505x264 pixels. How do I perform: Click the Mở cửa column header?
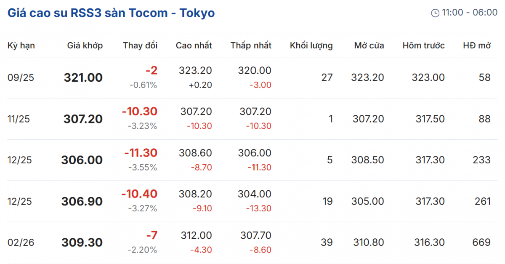[369, 45]
